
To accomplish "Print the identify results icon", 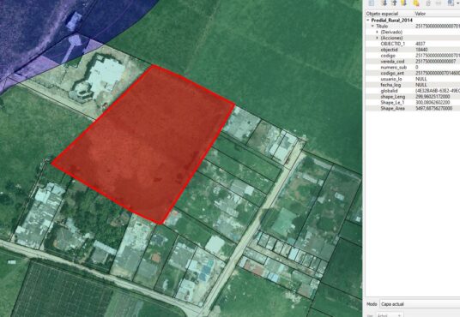I will 439,3.
